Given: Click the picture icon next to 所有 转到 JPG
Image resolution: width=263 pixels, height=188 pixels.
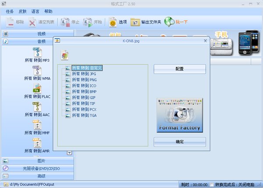Looking at the screenshot, I should click(x=68, y=74).
